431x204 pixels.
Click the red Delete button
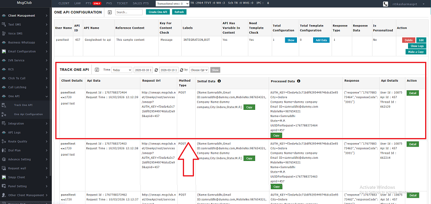[x=409, y=40]
